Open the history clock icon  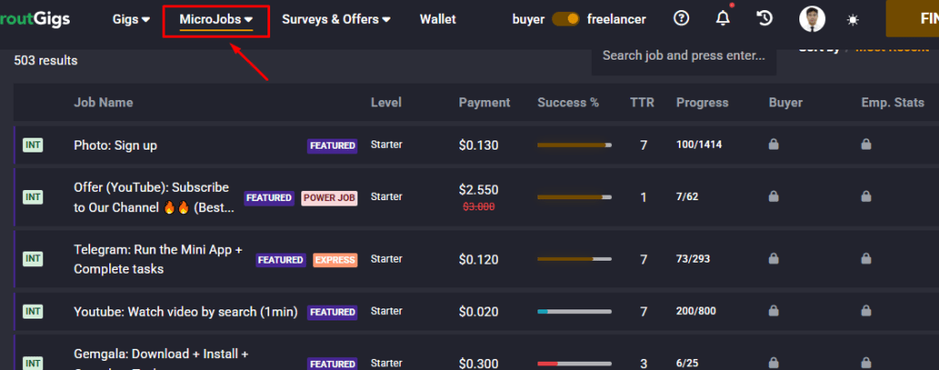click(764, 18)
